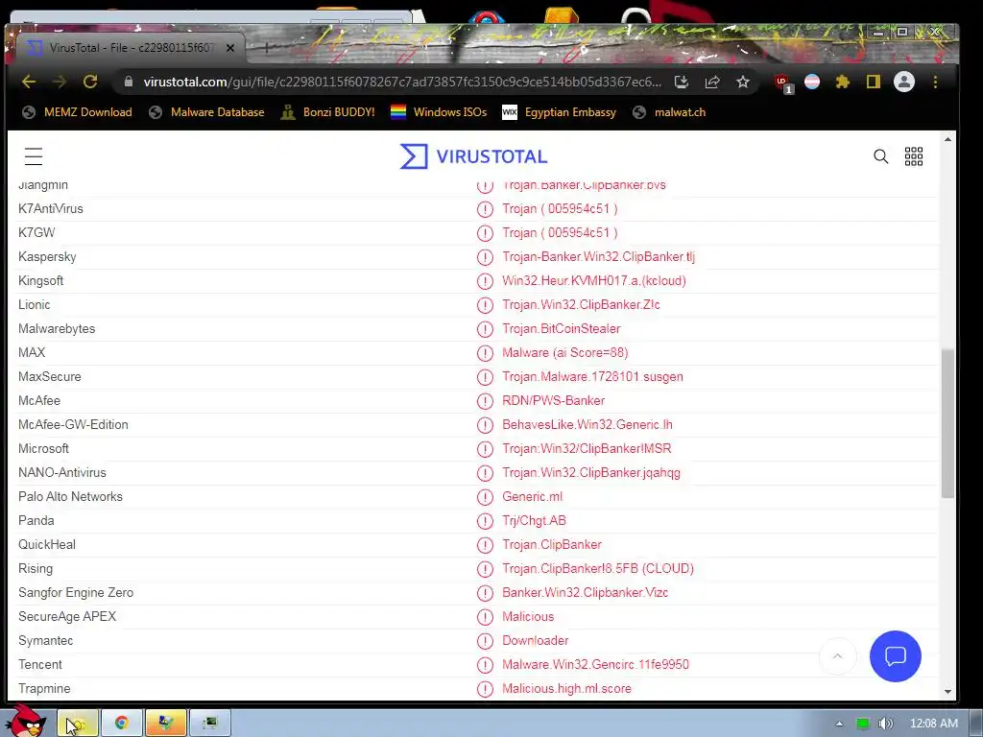Open the Chrome taskbar button
This screenshot has width=983, height=737.
pyautogui.click(x=122, y=724)
